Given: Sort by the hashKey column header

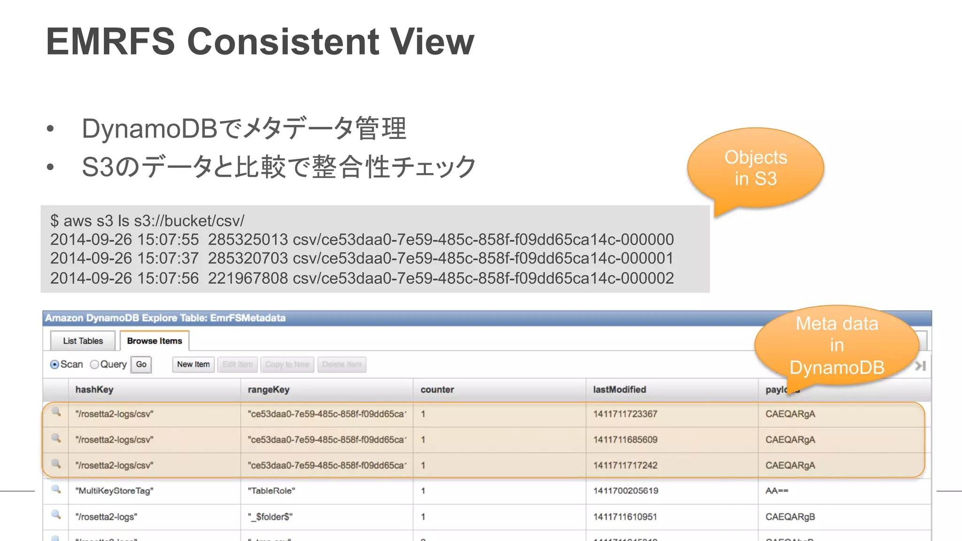Looking at the screenshot, I should [155, 390].
